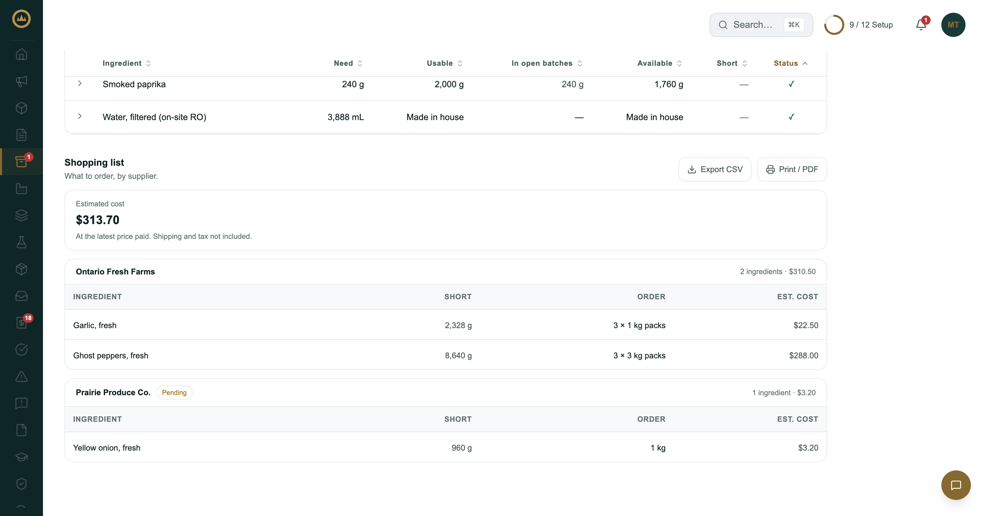Open the shield check sidebar icon
The height and width of the screenshot is (516, 987).
coord(21,484)
